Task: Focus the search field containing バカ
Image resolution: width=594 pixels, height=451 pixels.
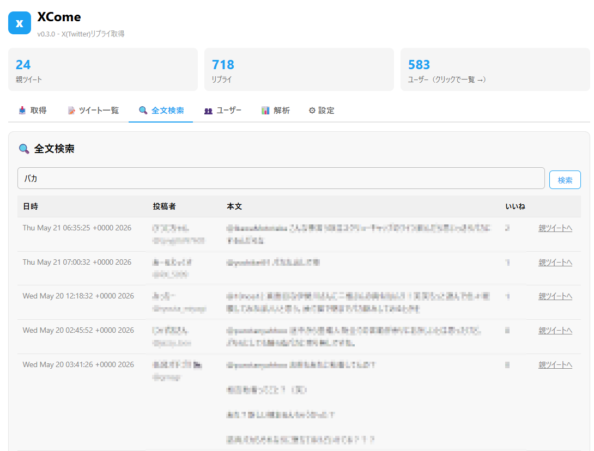Action: 281,178
